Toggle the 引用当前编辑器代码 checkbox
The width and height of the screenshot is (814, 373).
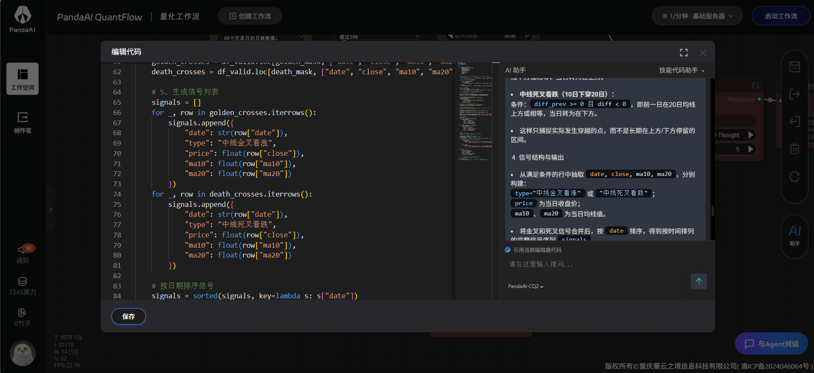508,250
